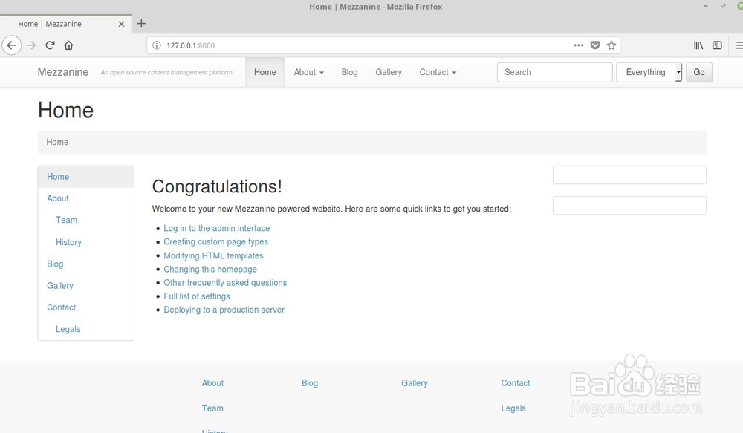Click Blog in the footer

pos(309,383)
